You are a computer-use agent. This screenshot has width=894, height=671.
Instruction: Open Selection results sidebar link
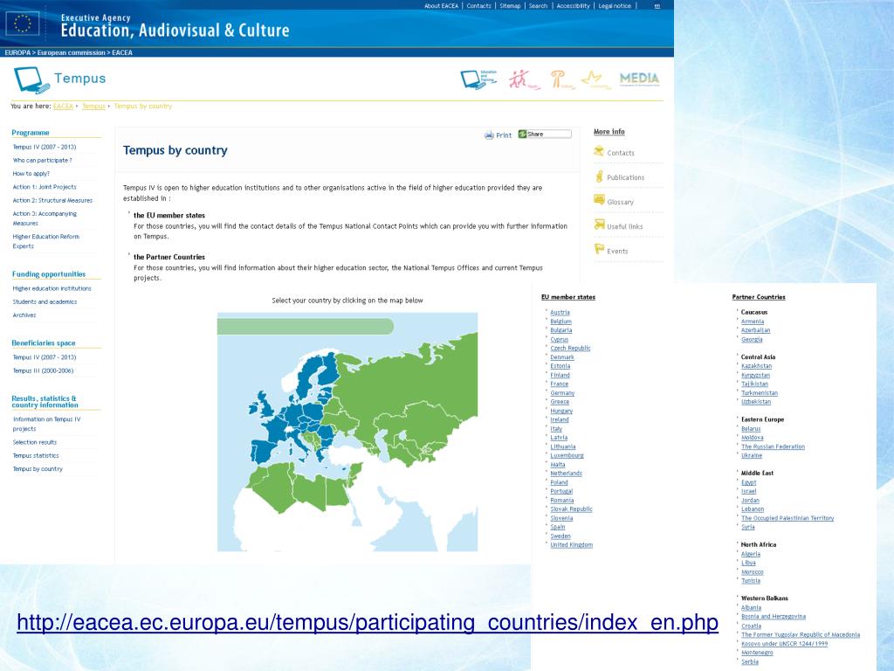[35, 442]
